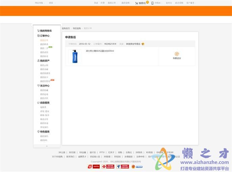The height and width of the screenshot is (172, 232).
Task: Select the 自助服务 sidebar heading
Action: [x=45, y=103]
